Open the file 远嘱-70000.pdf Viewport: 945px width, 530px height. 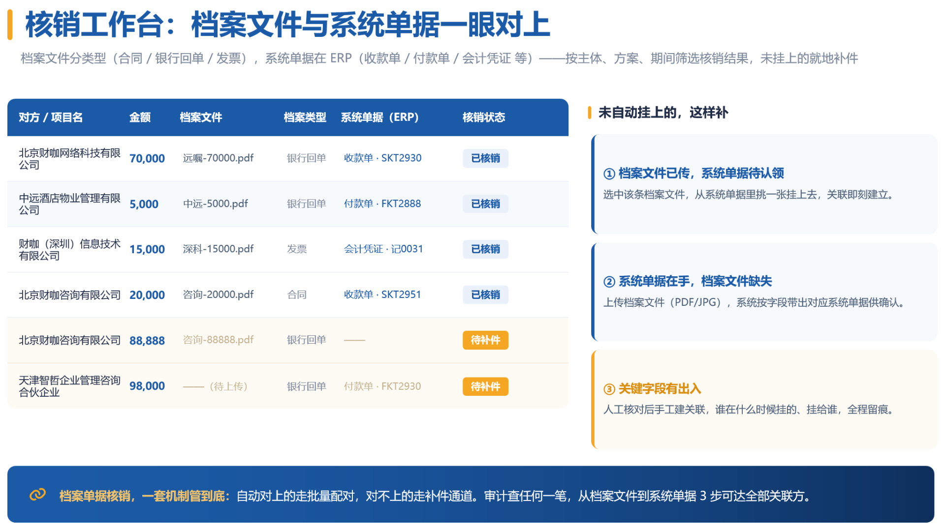pos(218,158)
